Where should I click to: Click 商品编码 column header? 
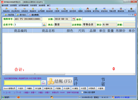click(20, 31)
